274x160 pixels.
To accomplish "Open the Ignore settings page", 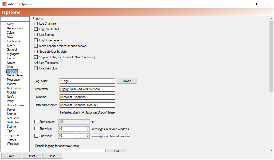I will point(11,63).
